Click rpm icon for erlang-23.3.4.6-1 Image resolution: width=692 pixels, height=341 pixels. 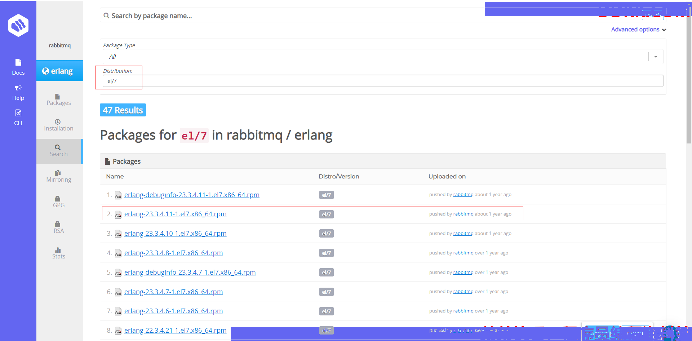(118, 311)
